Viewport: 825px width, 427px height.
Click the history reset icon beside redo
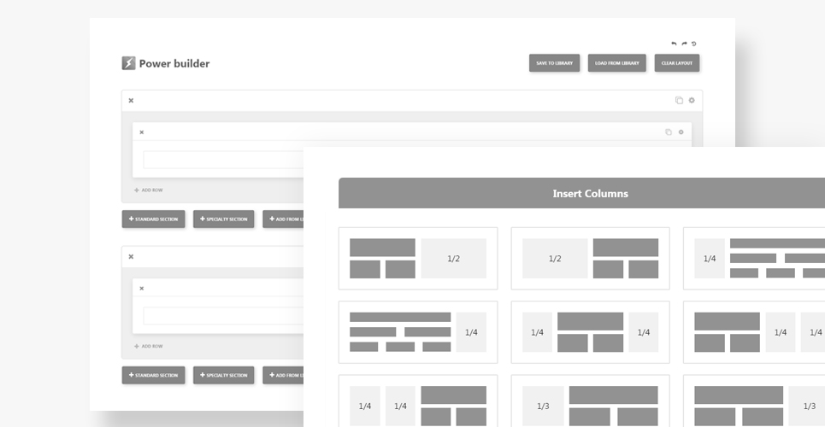(x=694, y=44)
